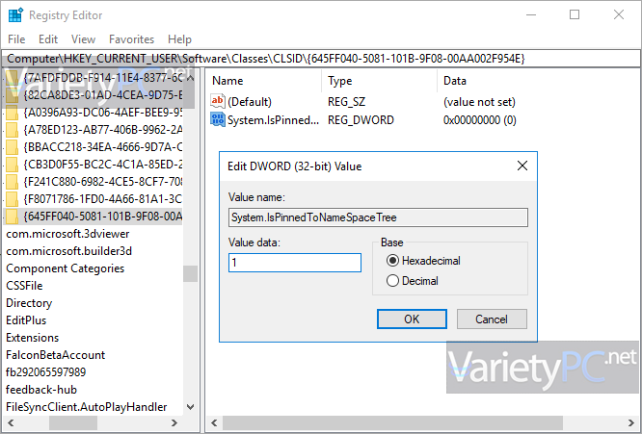The width and height of the screenshot is (642, 434).
Task: Select the feedback-hub key
Action: click(41, 390)
